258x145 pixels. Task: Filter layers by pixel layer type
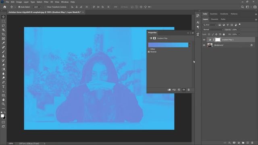(x=220, y=25)
